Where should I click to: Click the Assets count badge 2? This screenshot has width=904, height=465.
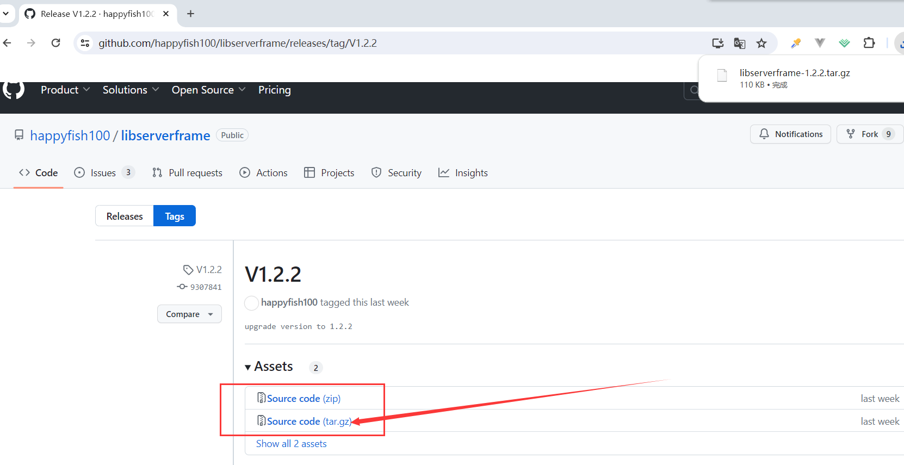316,368
